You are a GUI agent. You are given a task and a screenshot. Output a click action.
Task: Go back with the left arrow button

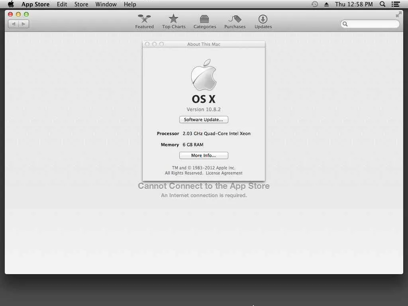[x=13, y=24]
